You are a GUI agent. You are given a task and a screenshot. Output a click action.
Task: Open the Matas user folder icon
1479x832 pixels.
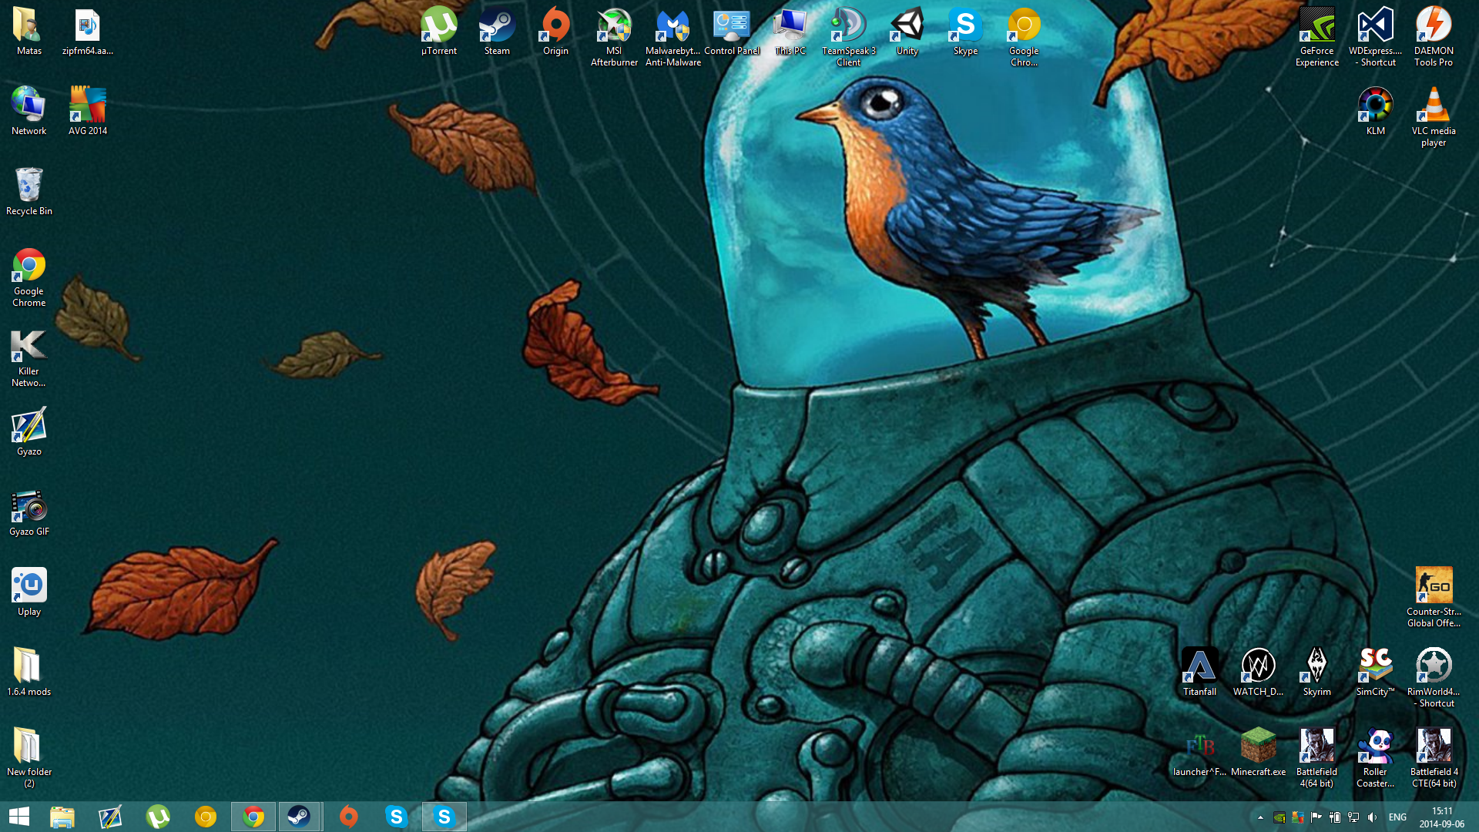29,31
